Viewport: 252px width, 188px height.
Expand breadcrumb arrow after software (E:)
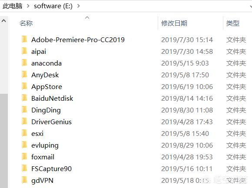(79, 6)
